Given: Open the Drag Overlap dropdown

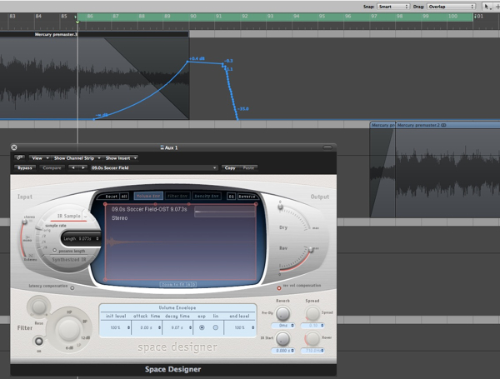Looking at the screenshot, I should tap(451, 7).
